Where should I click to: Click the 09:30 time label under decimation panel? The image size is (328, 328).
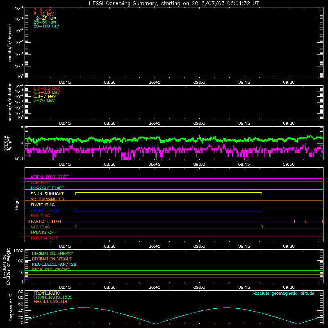point(289,287)
